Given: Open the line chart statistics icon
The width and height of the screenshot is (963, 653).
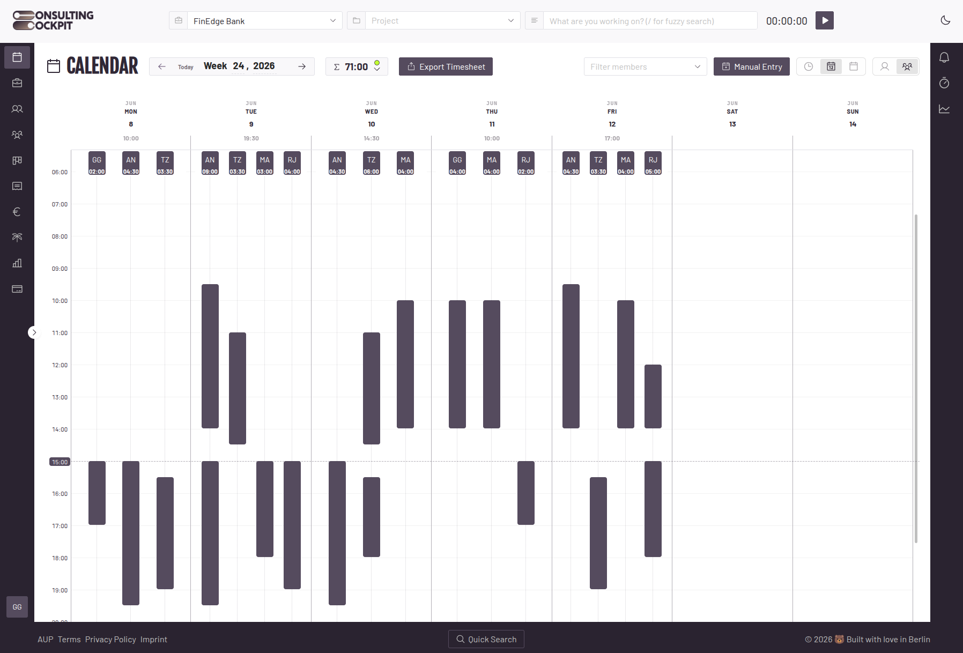Looking at the screenshot, I should 944,109.
